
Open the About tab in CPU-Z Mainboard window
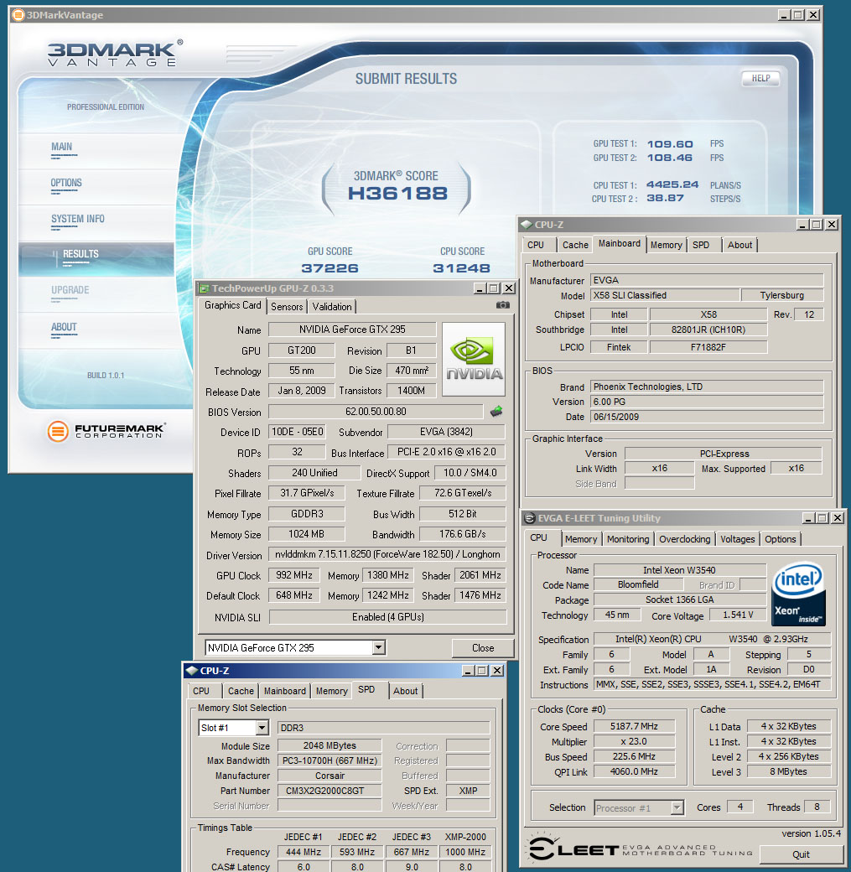pos(739,245)
